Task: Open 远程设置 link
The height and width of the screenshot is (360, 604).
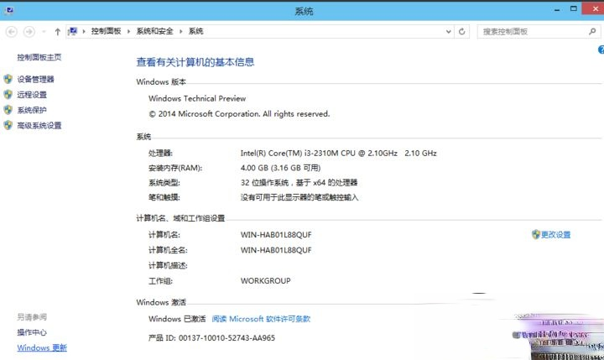Action: pos(32,95)
